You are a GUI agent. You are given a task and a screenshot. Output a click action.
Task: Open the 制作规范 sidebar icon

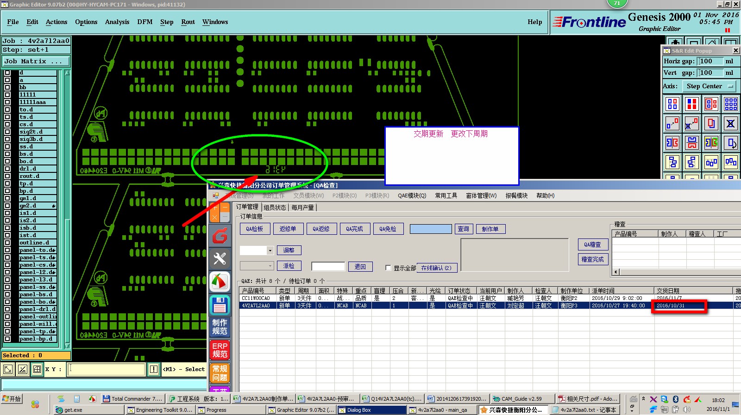click(x=220, y=327)
